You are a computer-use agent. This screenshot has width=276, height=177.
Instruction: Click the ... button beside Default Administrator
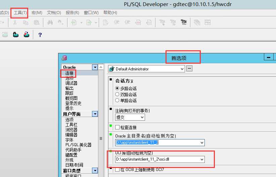point(189,68)
